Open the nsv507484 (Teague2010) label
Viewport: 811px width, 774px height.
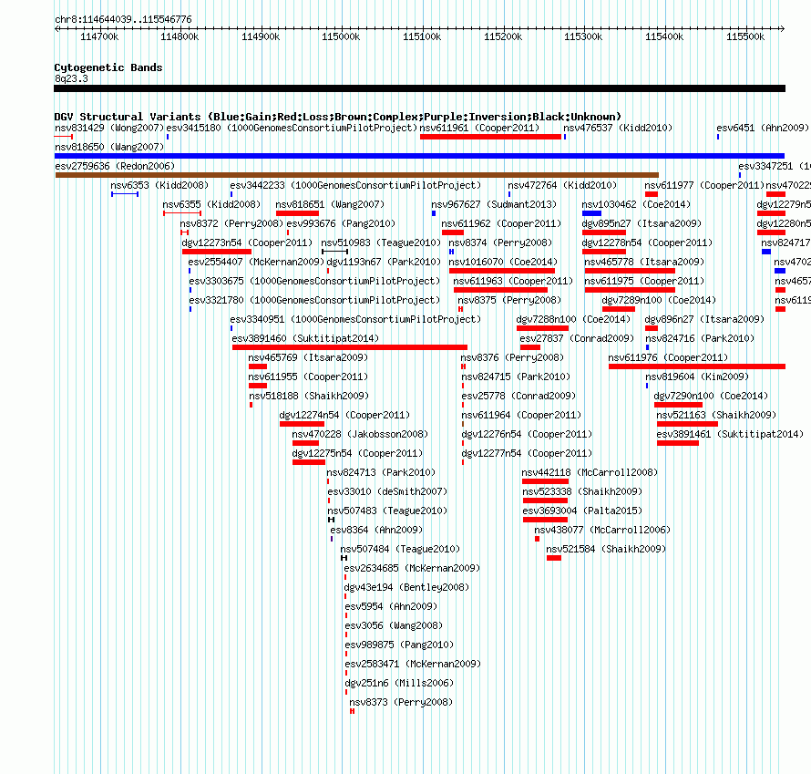tap(400, 549)
